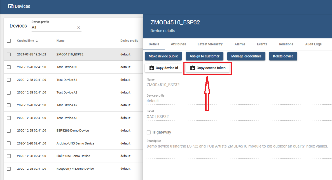Image resolution: width=332 pixels, height=180 pixels.
Task: Switch to the Attributes tab
Action: 178,44
